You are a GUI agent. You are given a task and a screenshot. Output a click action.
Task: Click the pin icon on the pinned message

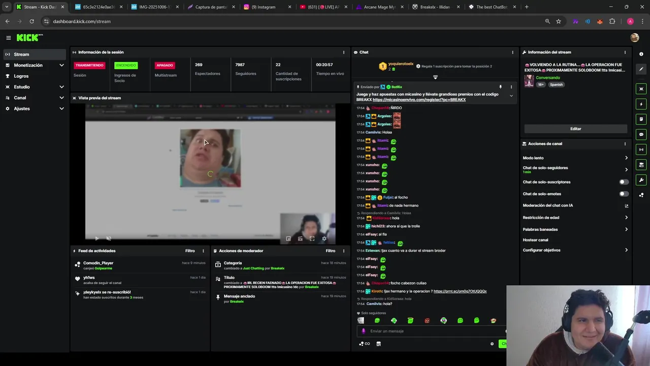tap(500, 87)
